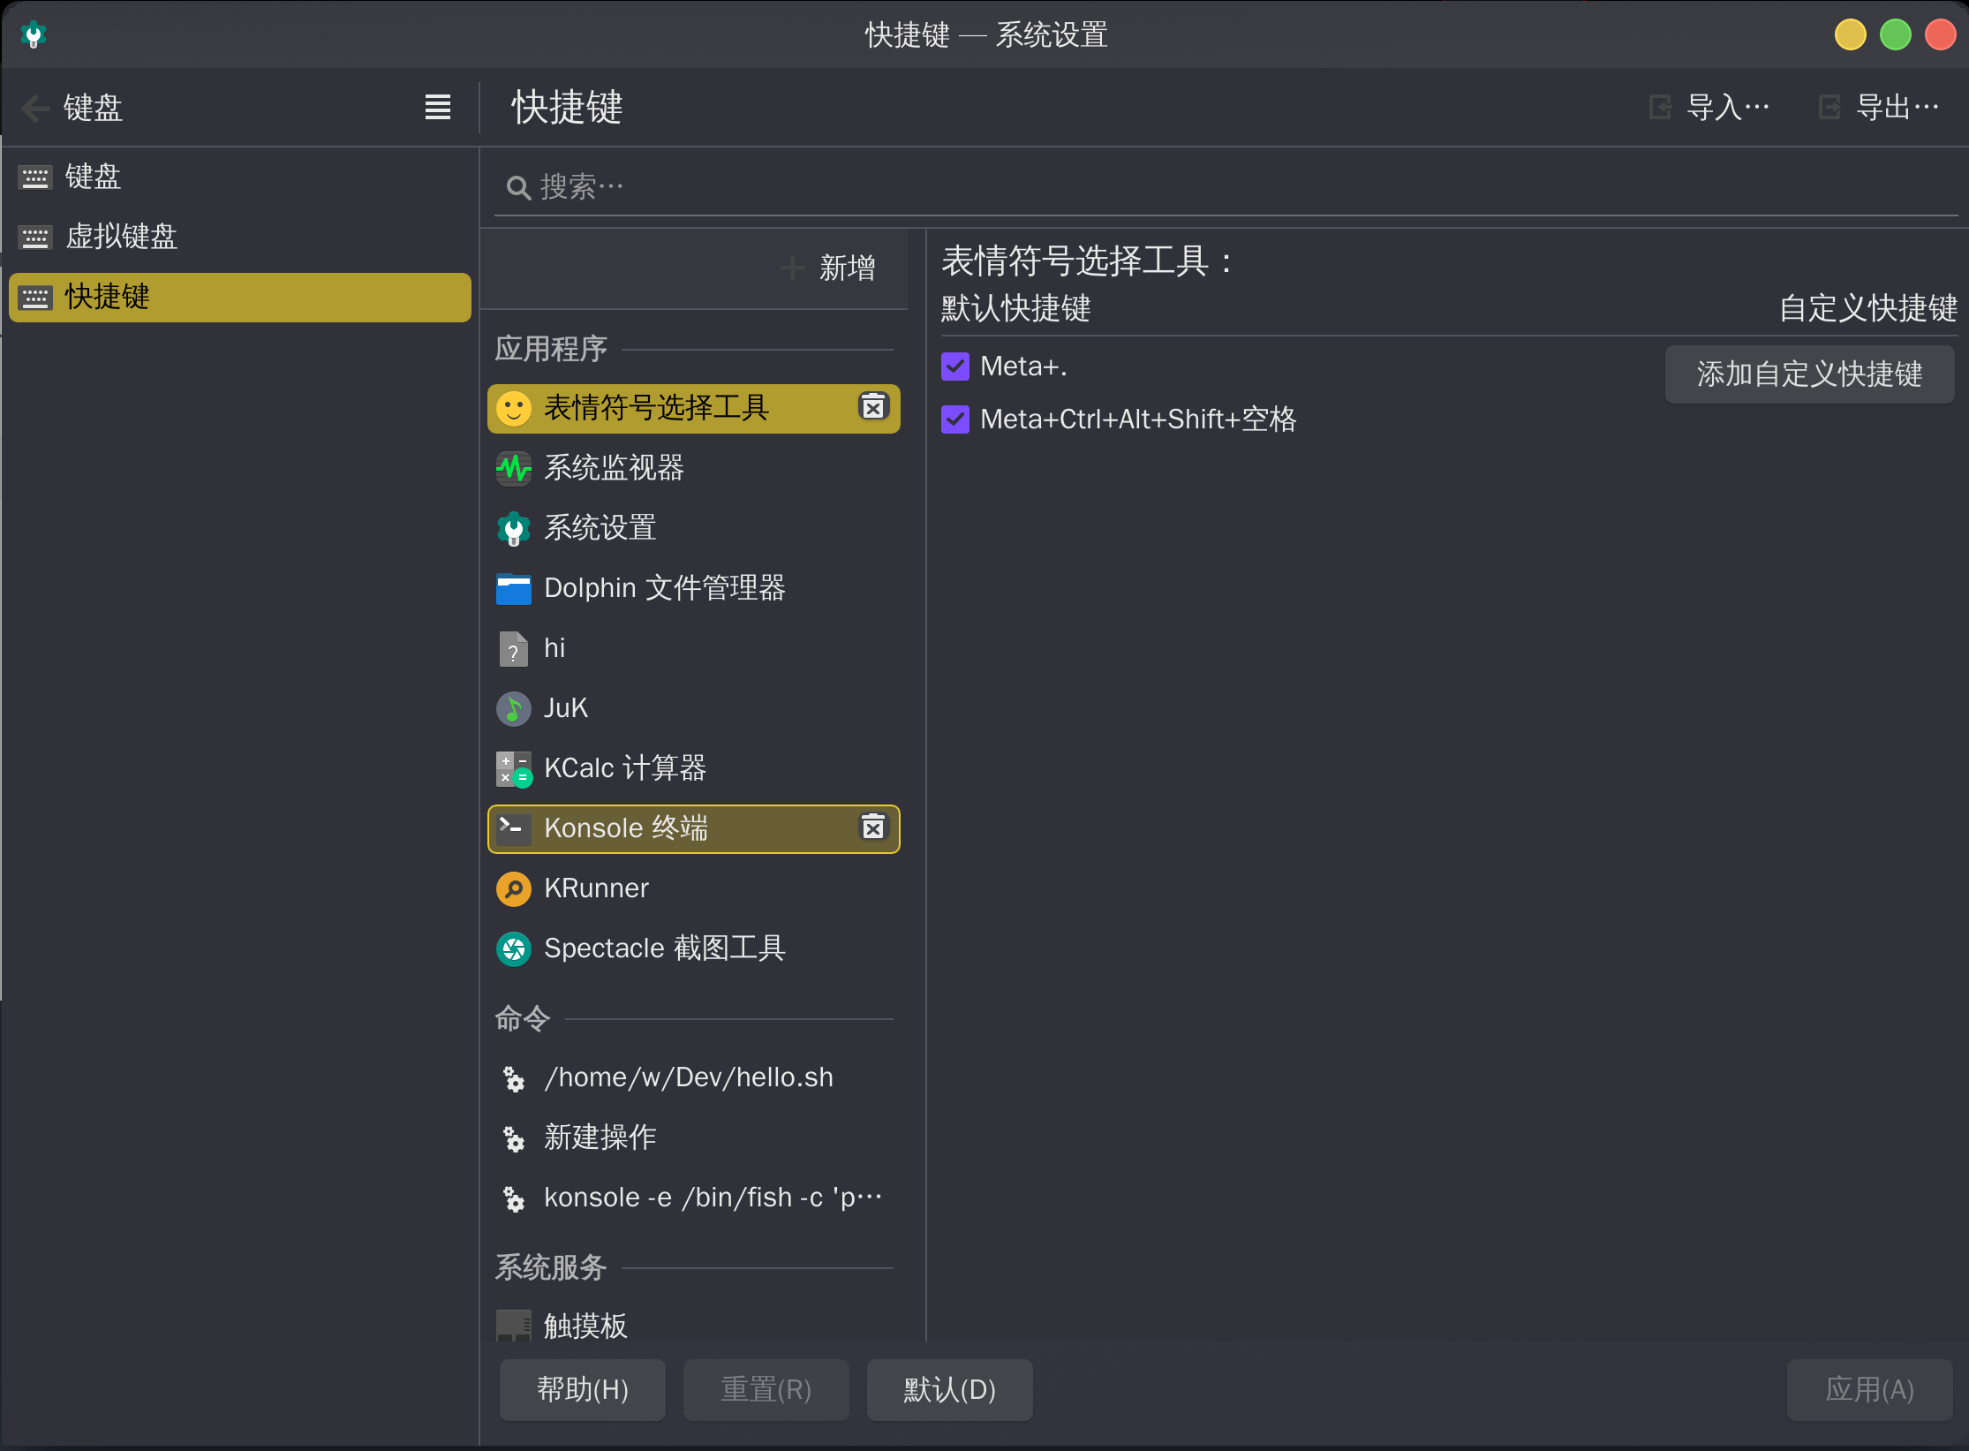Click the Spectacle 截图工具 aperture icon

click(x=513, y=948)
